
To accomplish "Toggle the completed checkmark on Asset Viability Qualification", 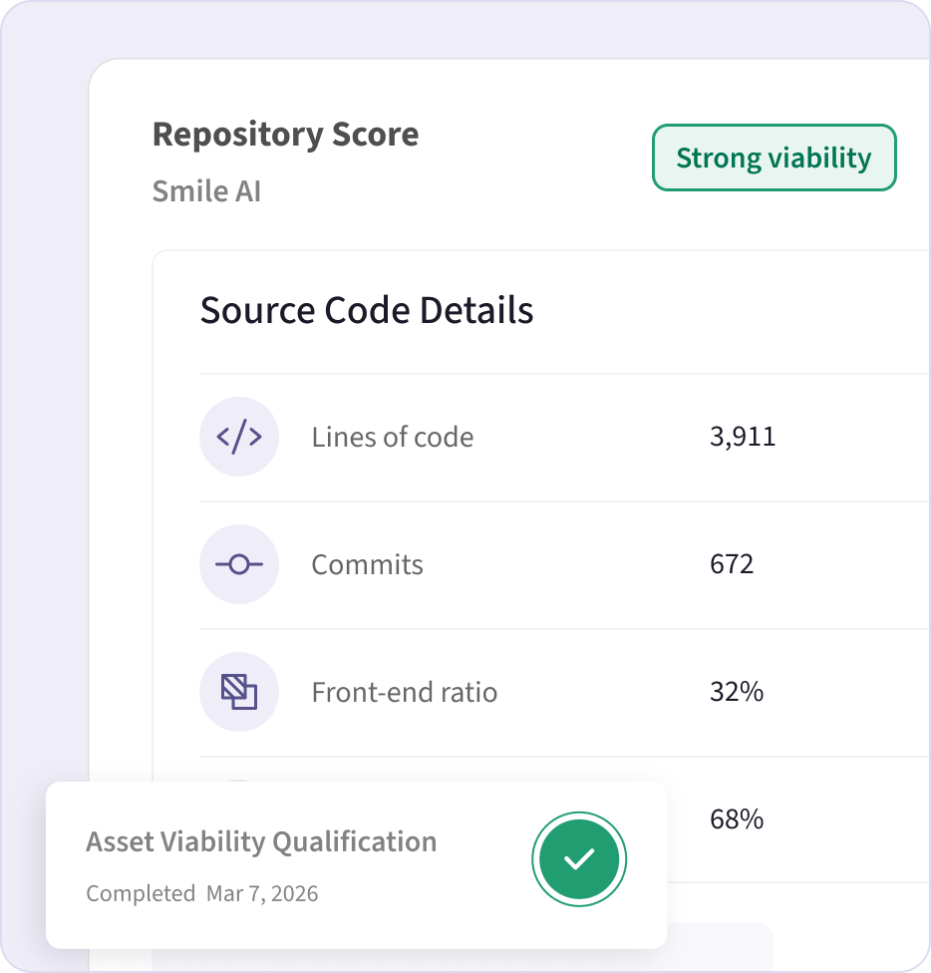I will pos(579,858).
